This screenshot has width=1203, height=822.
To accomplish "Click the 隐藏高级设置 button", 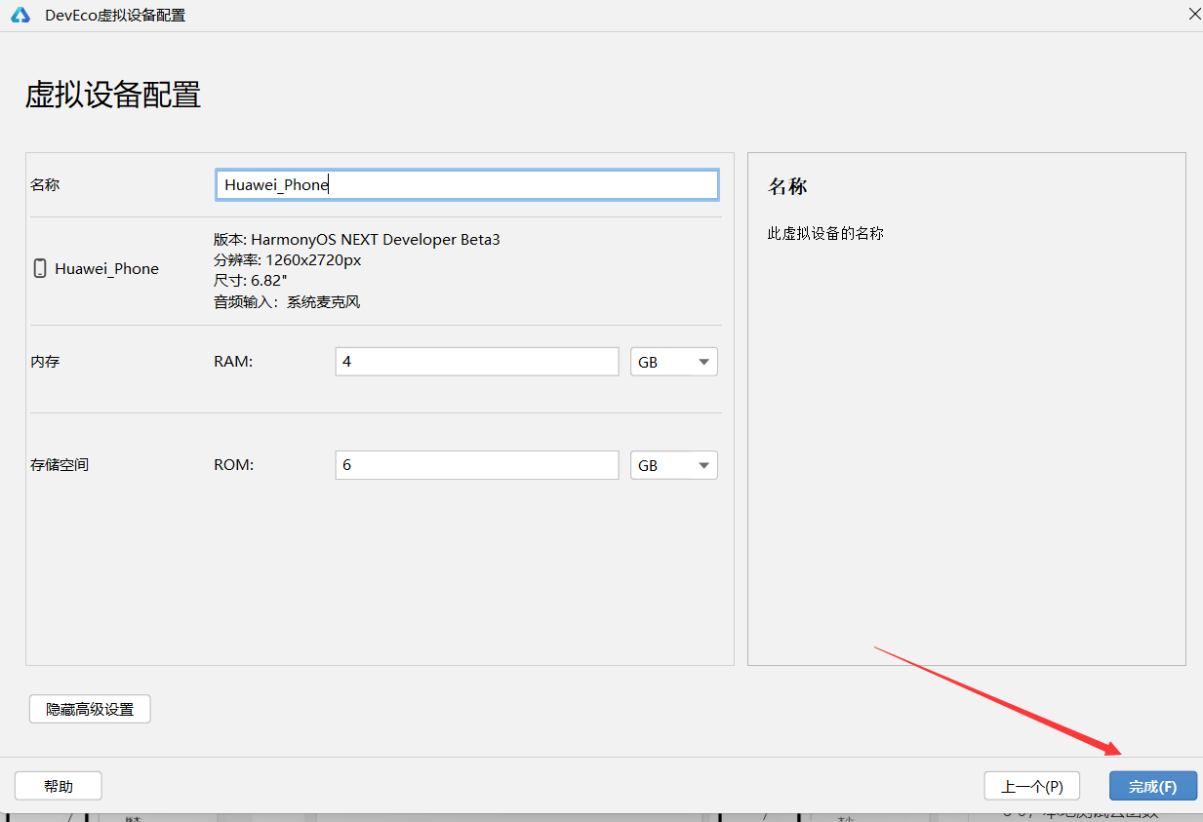I will pyautogui.click(x=90, y=709).
